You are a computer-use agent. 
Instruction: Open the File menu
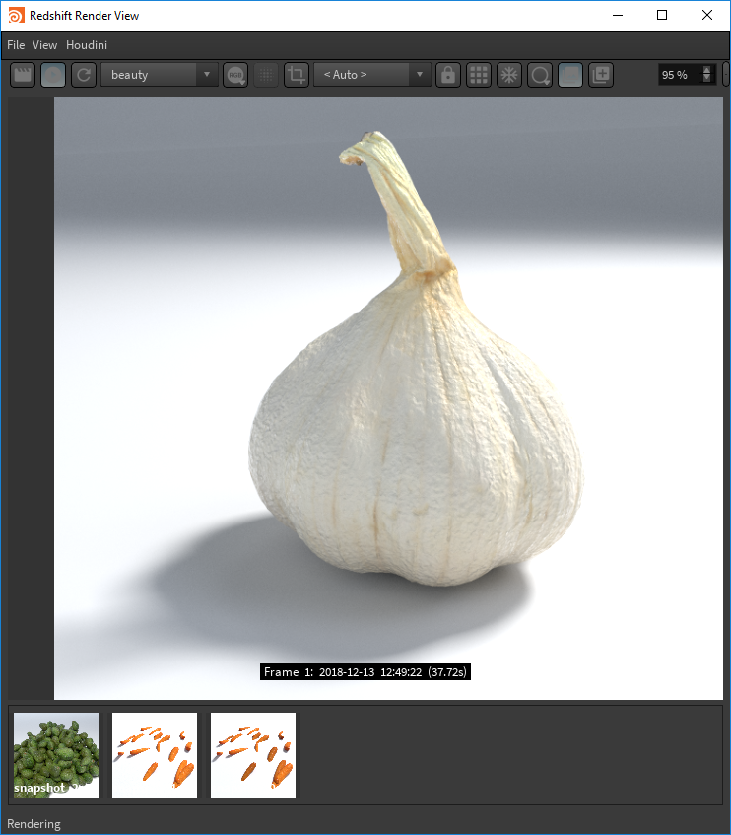tap(16, 45)
